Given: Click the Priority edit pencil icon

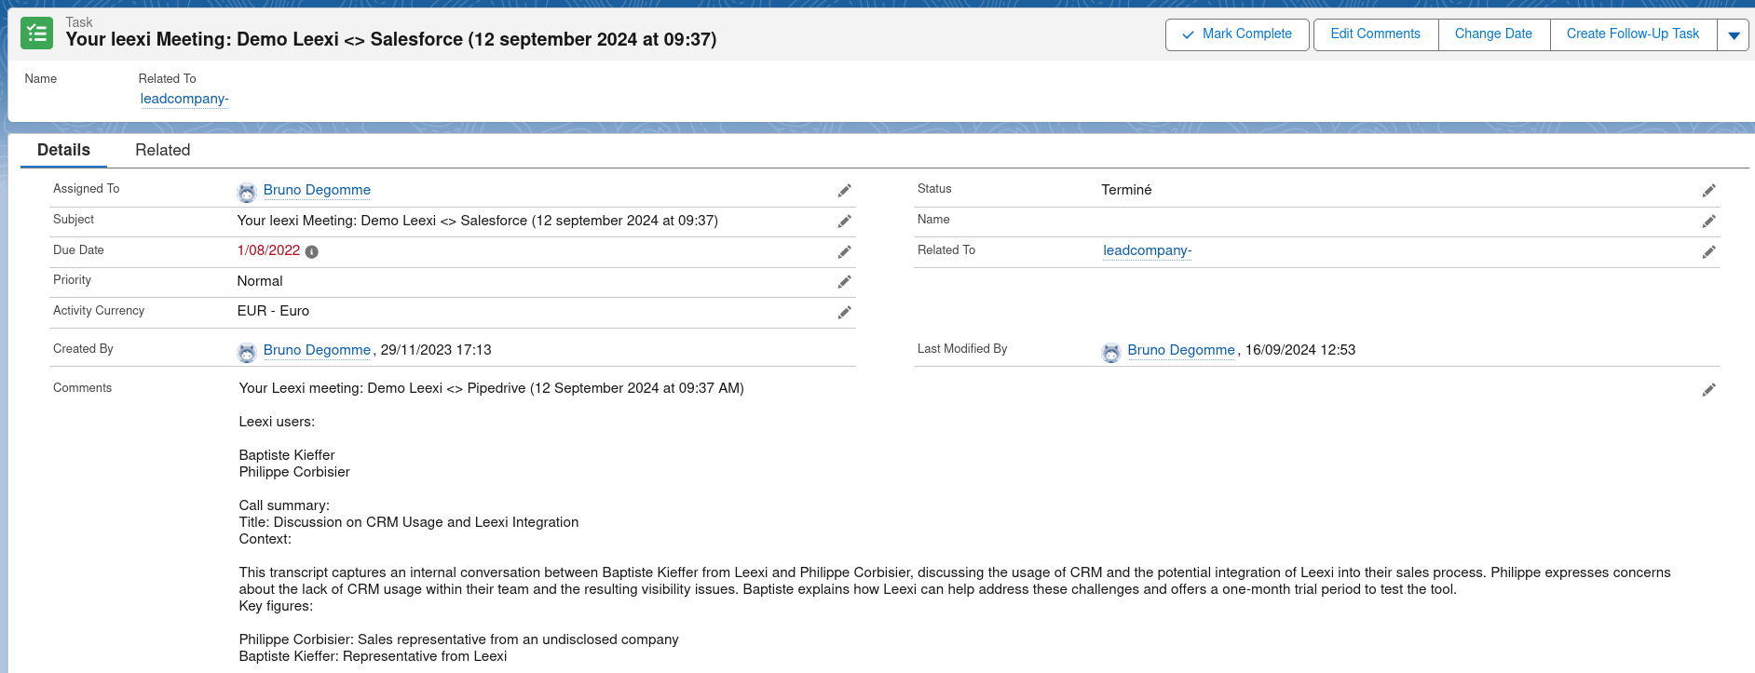Looking at the screenshot, I should click(844, 282).
